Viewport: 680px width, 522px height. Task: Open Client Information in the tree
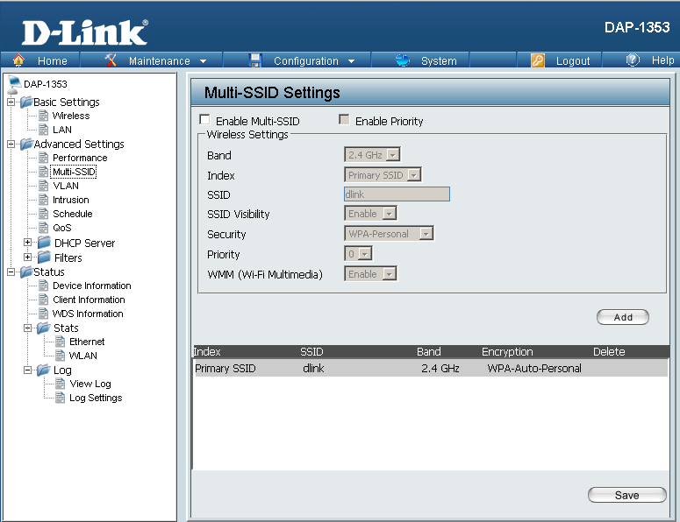click(x=89, y=300)
